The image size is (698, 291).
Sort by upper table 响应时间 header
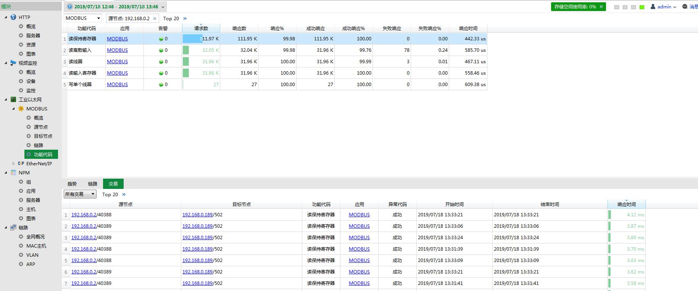click(x=468, y=28)
